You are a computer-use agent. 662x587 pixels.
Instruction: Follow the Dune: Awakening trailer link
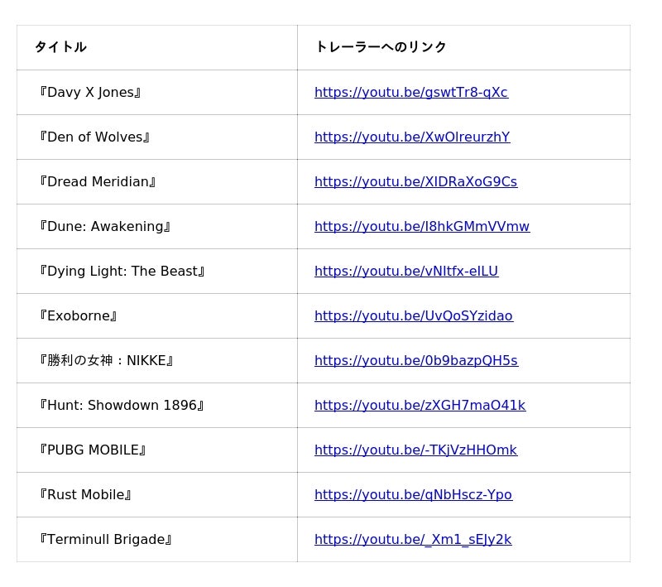(421, 227)
